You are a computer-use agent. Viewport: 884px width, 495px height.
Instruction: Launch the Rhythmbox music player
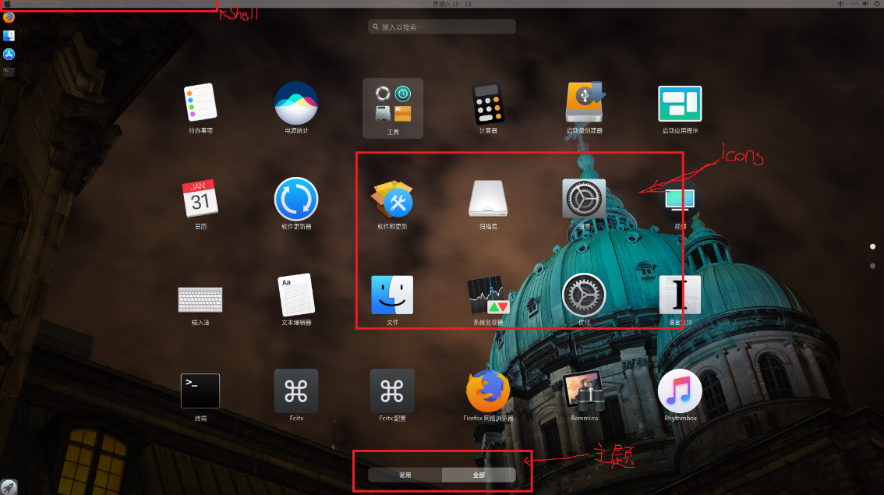coord(680,391)
